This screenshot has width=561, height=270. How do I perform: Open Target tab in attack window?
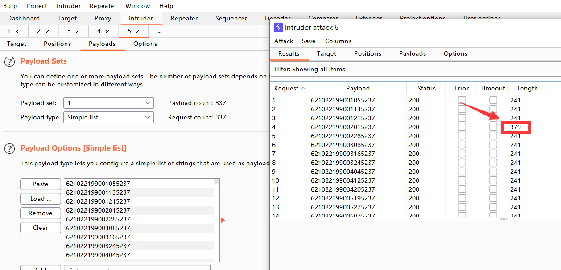click(x=326, y=53)
